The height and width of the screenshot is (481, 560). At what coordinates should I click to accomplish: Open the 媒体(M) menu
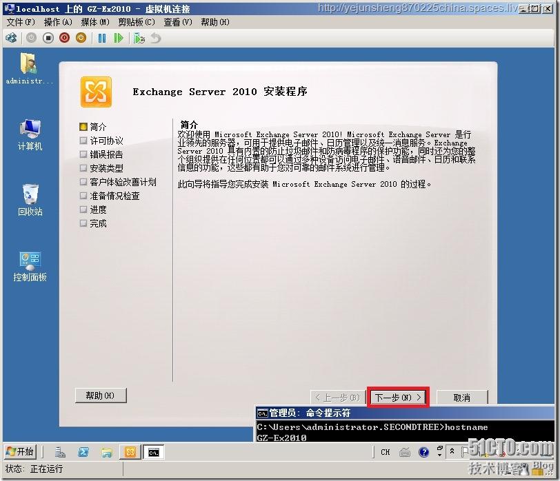pyautogui.click(x=95, y=22)
